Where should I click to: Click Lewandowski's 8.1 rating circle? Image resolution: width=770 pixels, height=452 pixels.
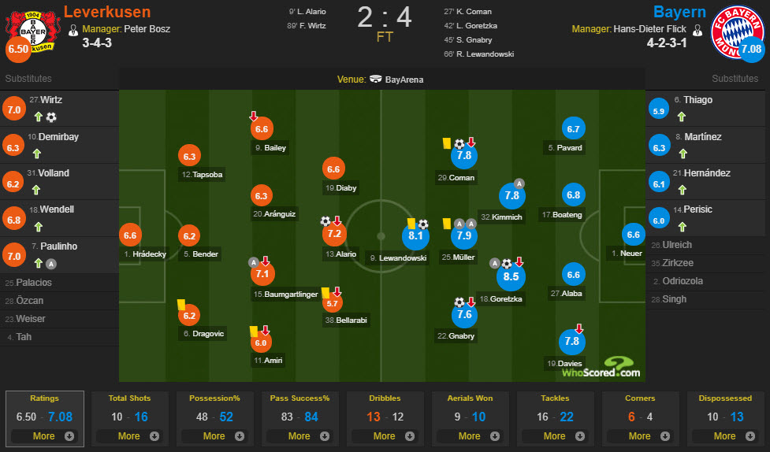(x=415, y=235)
